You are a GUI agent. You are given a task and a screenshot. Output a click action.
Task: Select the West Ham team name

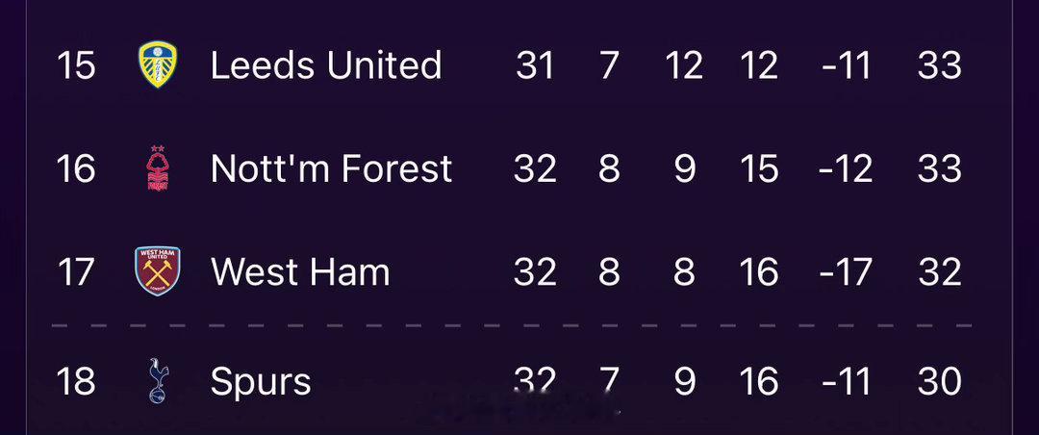click(300, 271)
